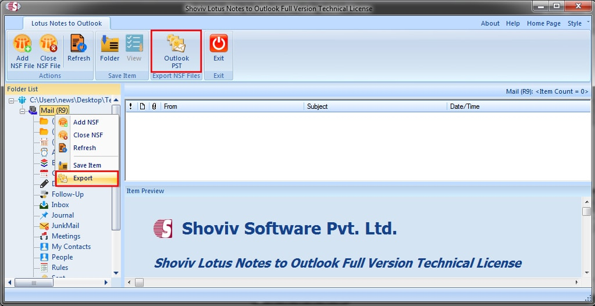Click Export in the context menu
Viewport: 595px width, 306px height.
coord(87,178)
